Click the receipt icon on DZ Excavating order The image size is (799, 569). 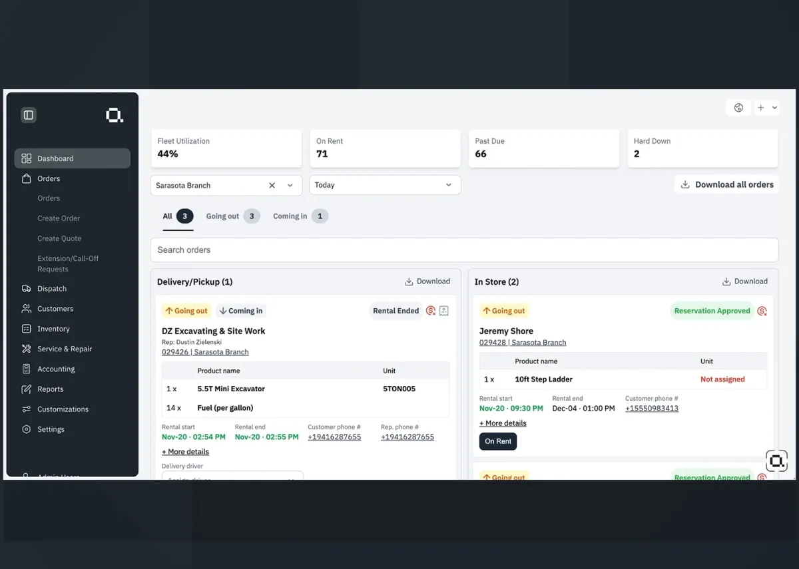click(443, 311)
